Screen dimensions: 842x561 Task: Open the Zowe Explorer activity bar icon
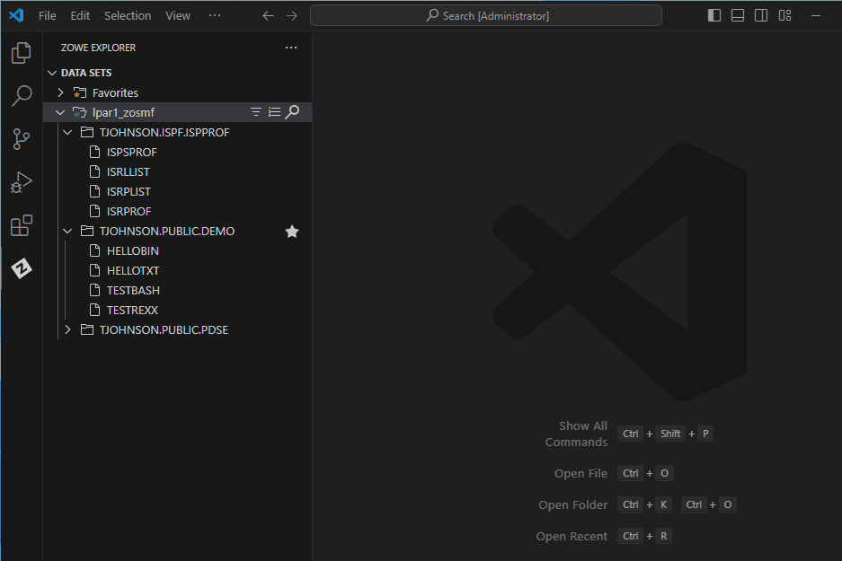click(22, 267)
